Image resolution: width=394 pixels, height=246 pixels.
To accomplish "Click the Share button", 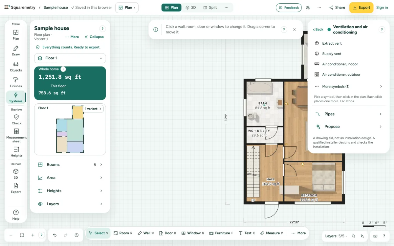I will tap(337, 8).
